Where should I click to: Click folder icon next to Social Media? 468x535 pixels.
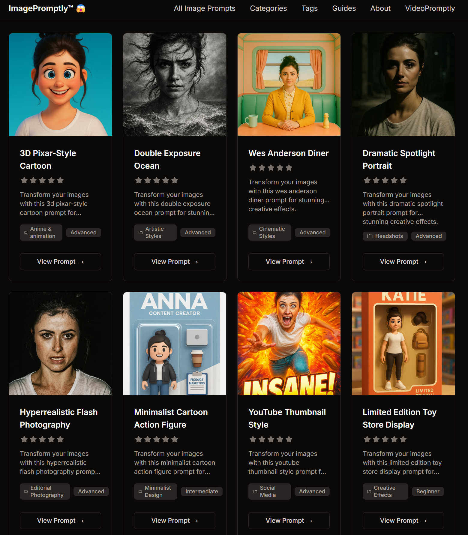pos(255,491)
